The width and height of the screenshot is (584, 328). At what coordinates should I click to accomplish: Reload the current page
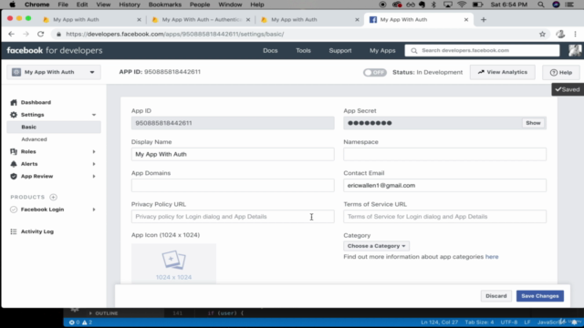click(40, 34)
